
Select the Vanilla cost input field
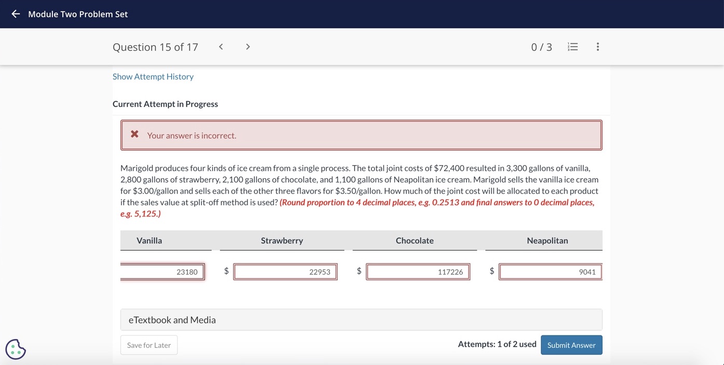162,272
